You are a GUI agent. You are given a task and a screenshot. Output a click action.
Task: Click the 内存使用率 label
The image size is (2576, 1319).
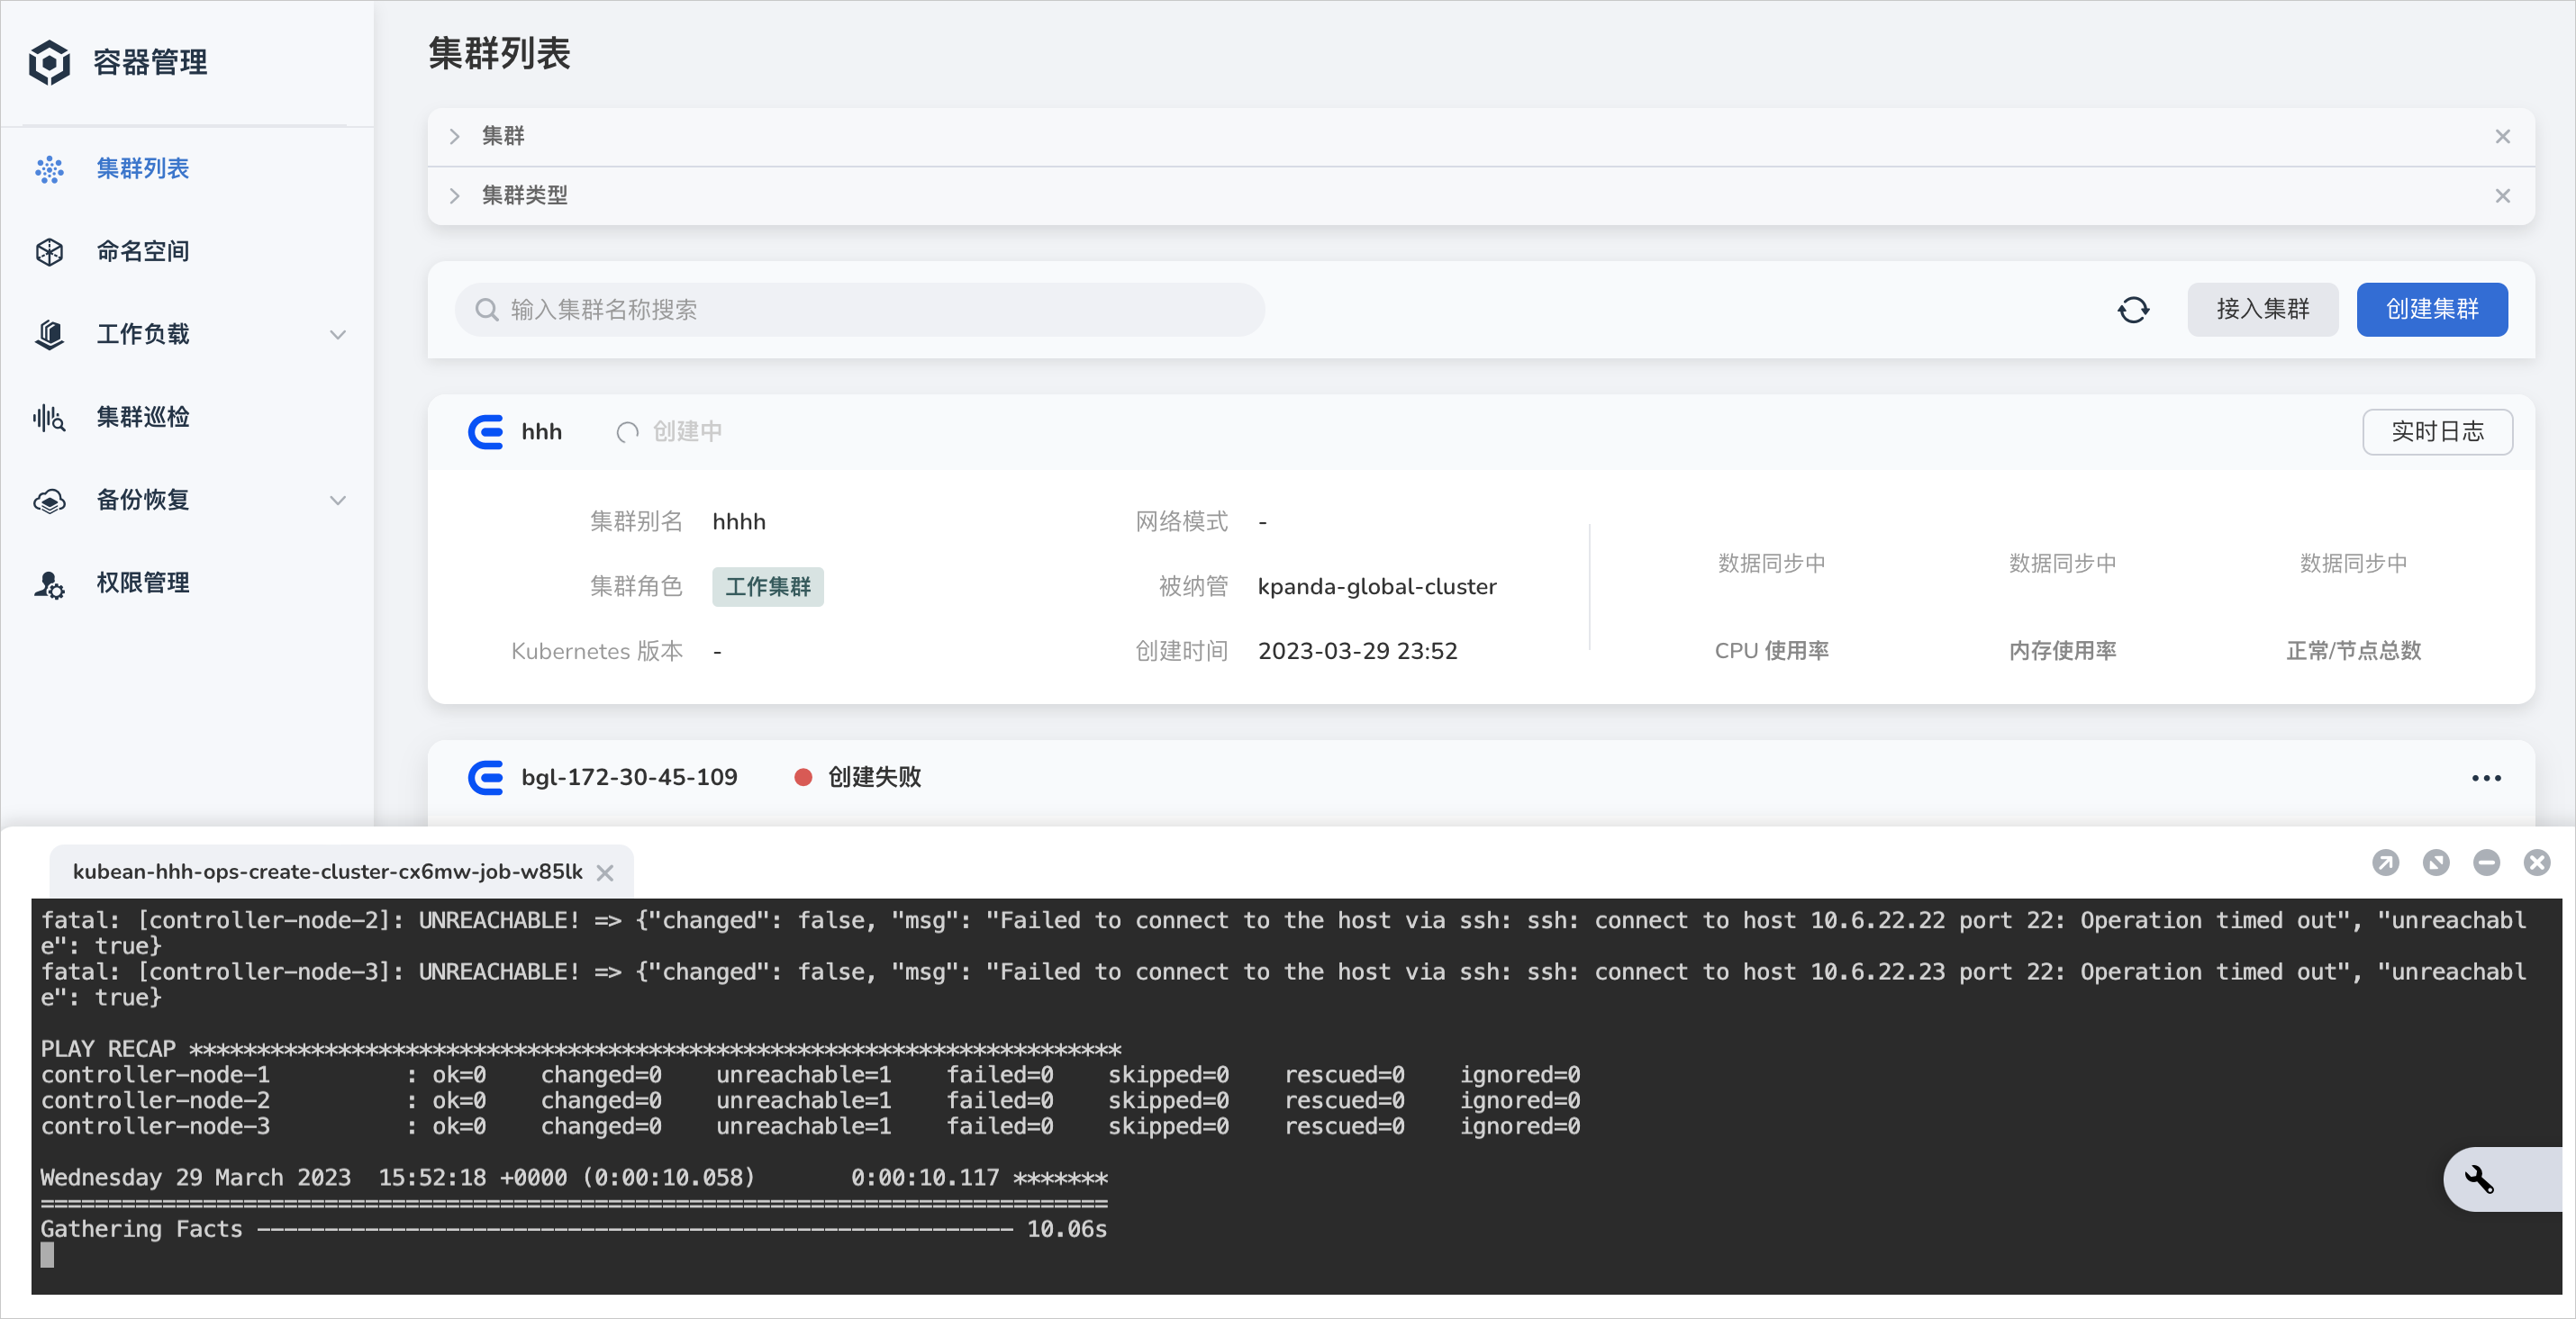point(2063,652)
